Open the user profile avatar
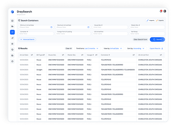 165,11
